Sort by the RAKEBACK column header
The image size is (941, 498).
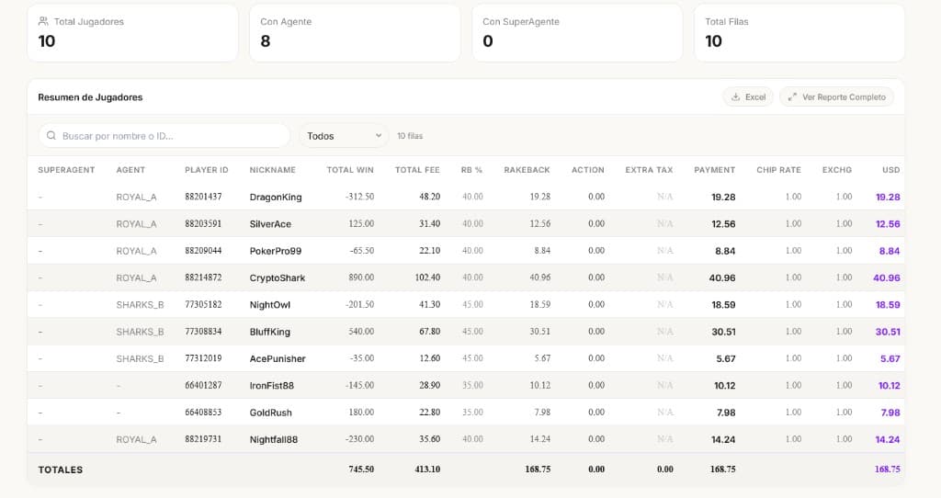point(527,170)
